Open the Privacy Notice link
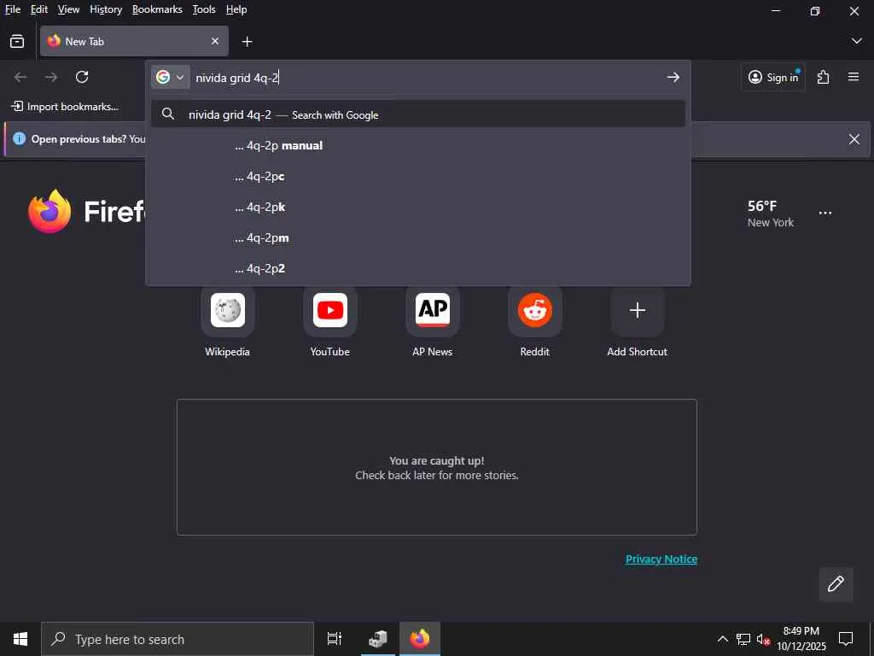This screenshot has height=656, width=874. pyautogui.click(x=661, y=559)
